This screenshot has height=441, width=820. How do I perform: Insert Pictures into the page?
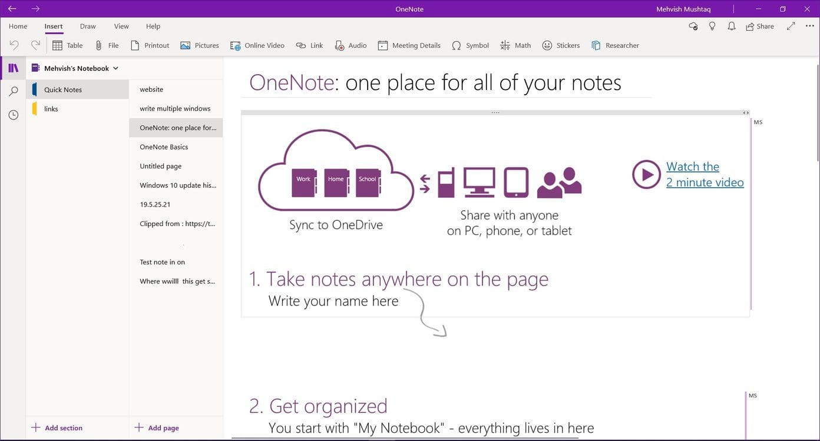[200, 45]
